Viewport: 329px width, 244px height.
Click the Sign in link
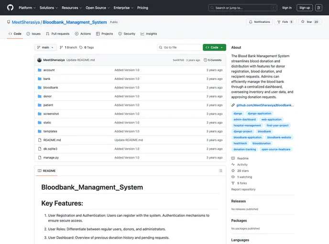tap(287, 8)
